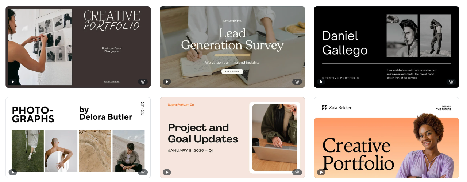
Task: Play the Photographs by Delora Butler preview
Action: (13, 172)
